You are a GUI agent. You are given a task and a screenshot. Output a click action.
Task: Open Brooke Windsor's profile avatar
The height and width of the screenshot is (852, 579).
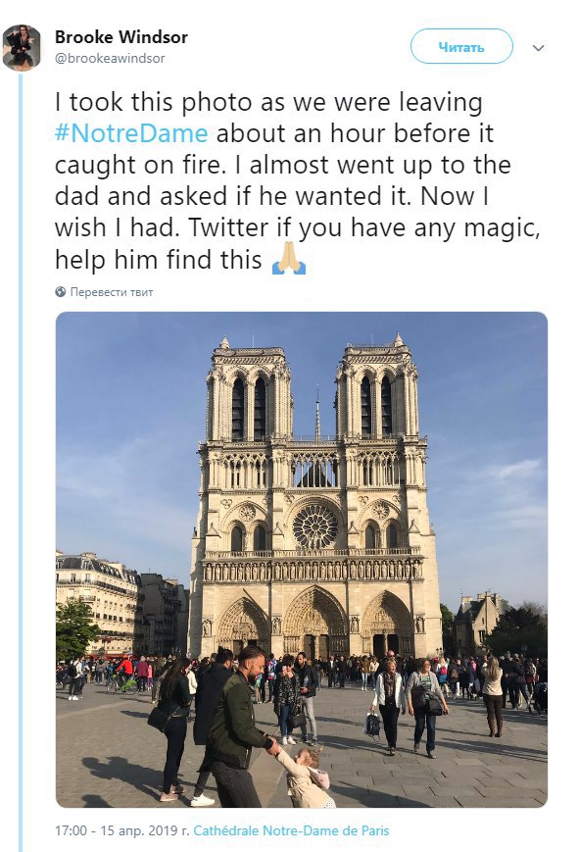tap(22, 48)
